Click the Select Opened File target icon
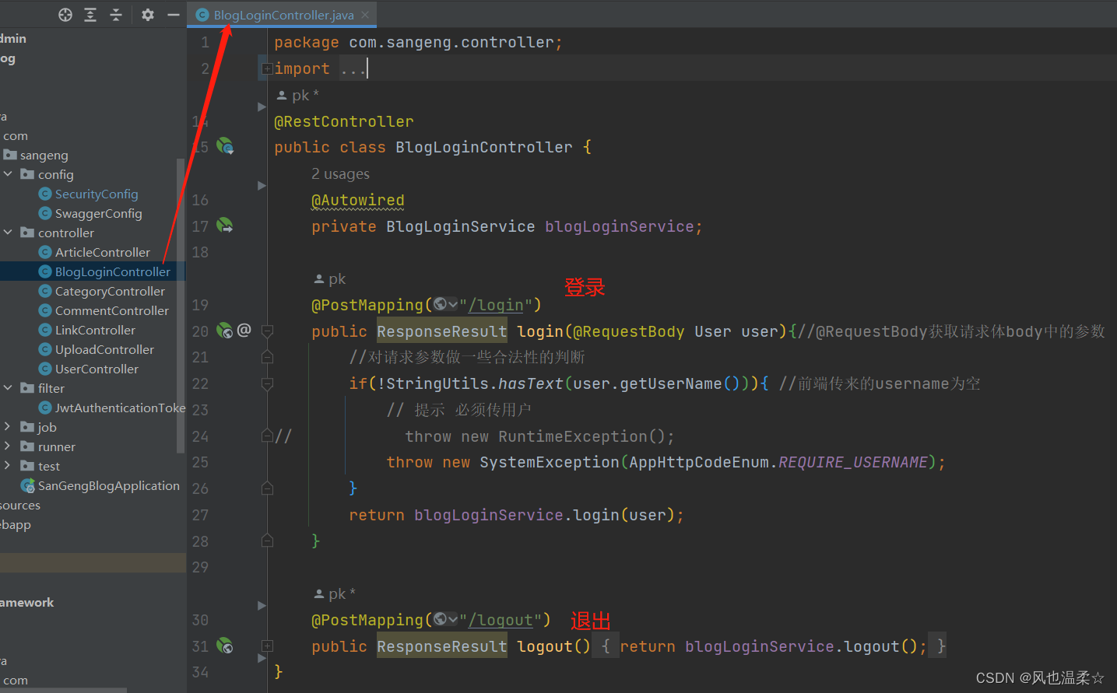The width and height of the screenshot is (1117, 693). point(65,15)
